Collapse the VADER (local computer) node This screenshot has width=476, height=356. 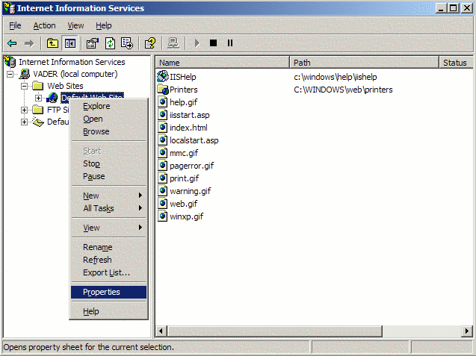[10, 74]
